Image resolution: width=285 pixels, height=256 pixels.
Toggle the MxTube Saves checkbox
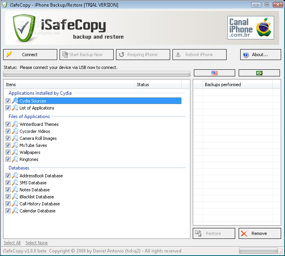coord(8,145)
